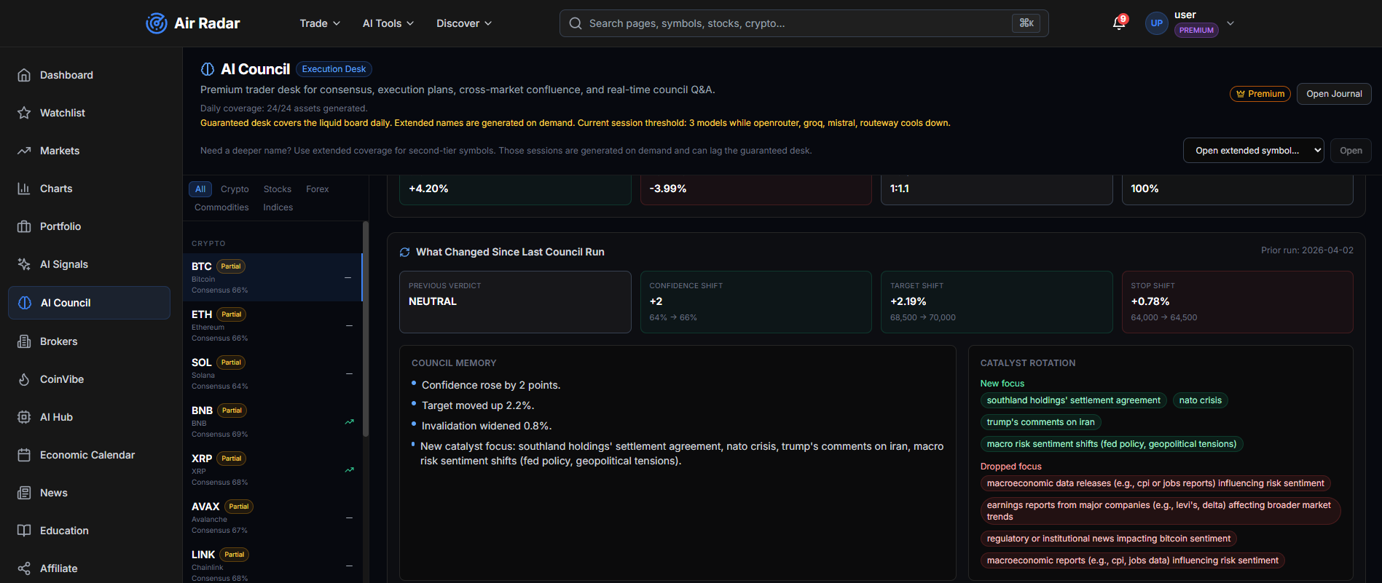Click the News newspaper icon

click(24, 493)
